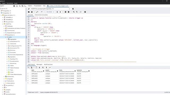Click the Filter funnel icon

[42, 12]
